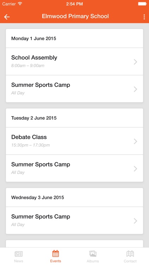
Task: Select the Monday 1 June 2015 header
Action: click(x=74, y=39)
